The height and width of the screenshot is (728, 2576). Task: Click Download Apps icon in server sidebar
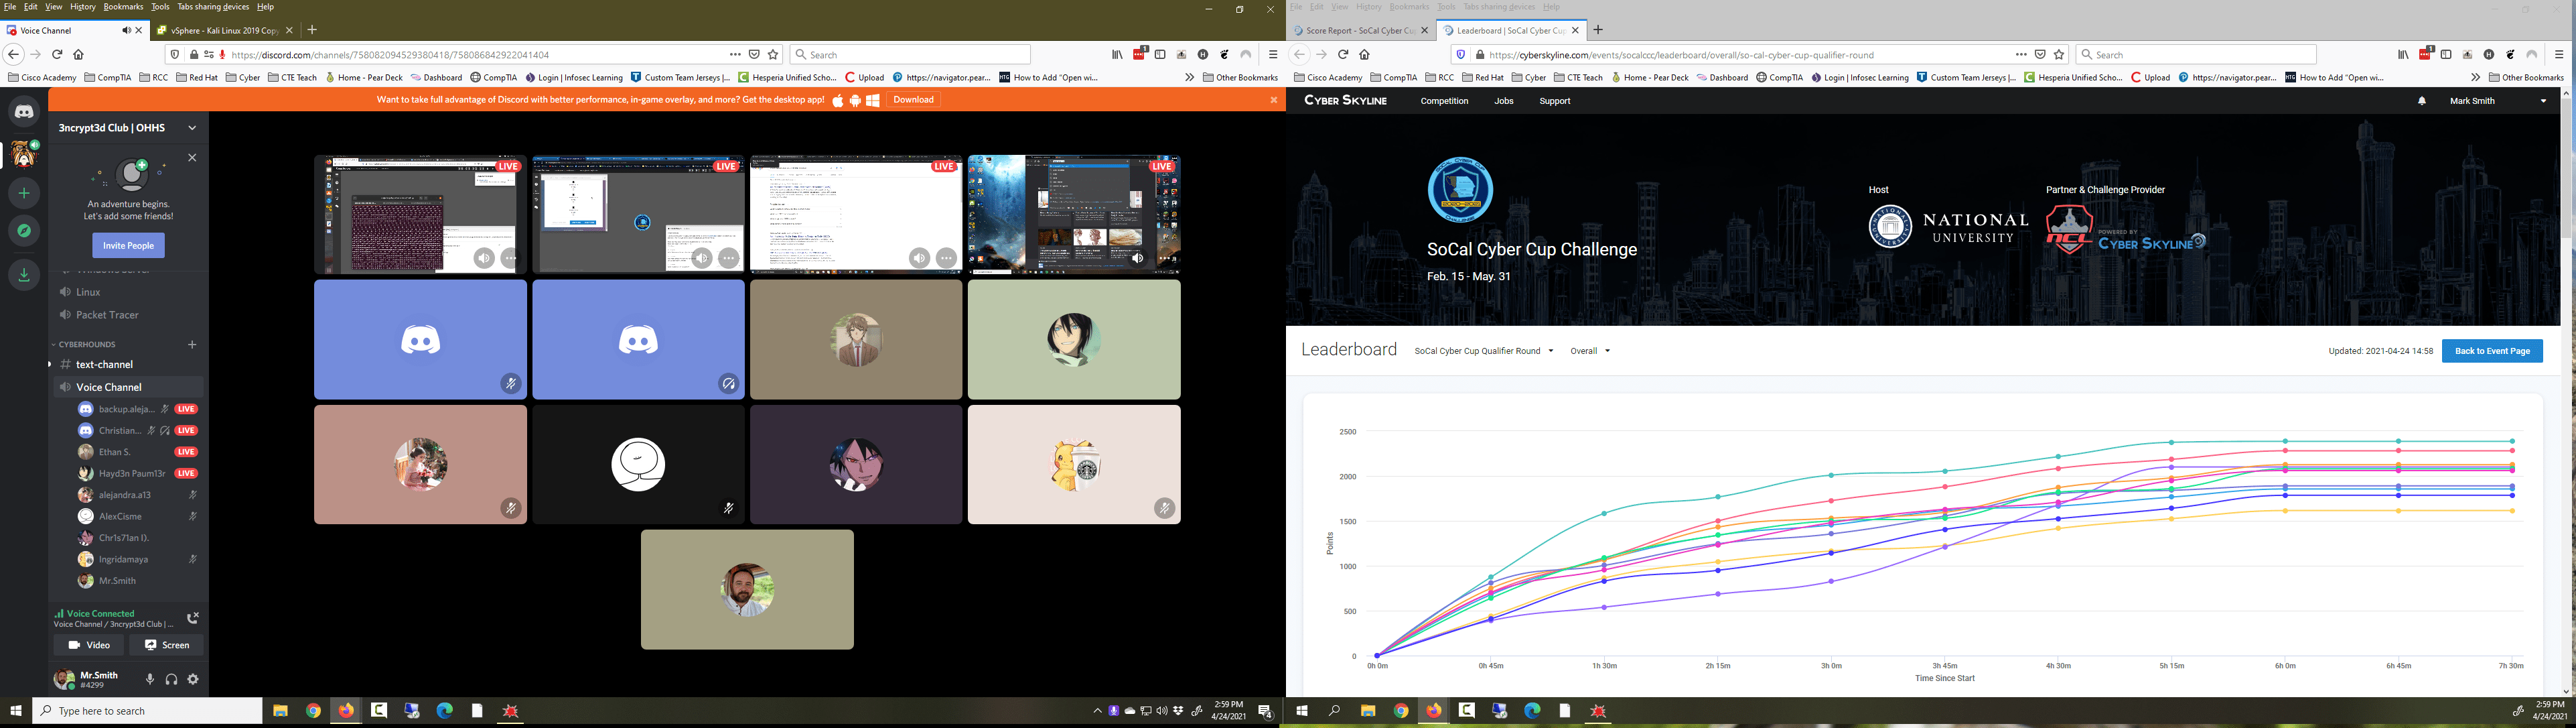(x=24, y=276)
